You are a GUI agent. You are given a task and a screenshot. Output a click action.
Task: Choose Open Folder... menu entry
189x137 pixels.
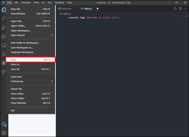(x=31, y=26)
